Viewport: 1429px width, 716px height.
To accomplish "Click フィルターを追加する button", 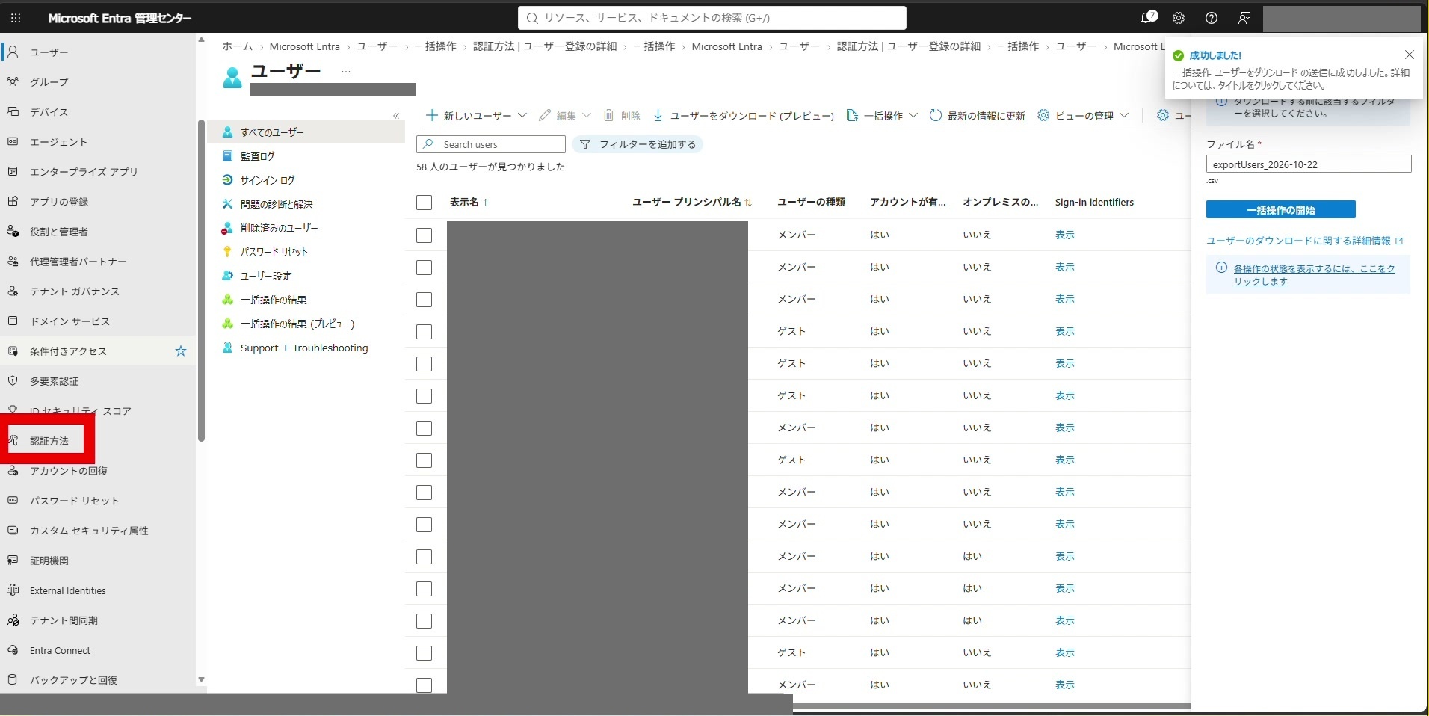I will click(x=638, y=144).
